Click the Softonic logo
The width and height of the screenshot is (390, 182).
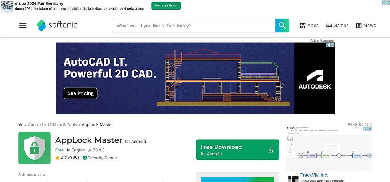(x=57, y=26)
